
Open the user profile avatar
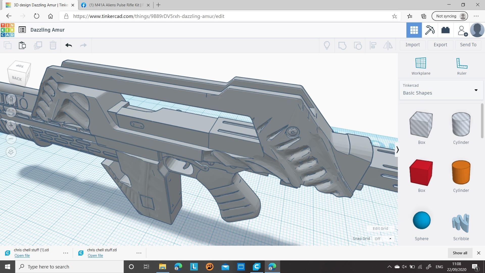477,30
